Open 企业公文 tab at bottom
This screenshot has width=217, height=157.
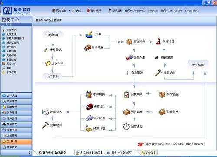coord(149,153)
